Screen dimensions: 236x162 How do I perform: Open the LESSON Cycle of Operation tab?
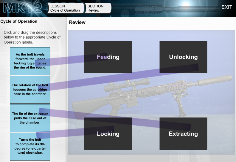point(66,8)
